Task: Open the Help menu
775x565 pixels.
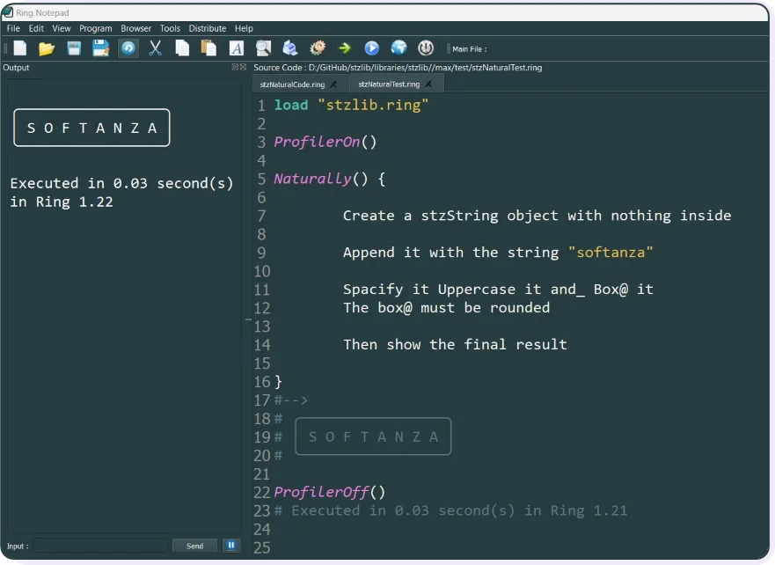Action: [x=244, y=28]
